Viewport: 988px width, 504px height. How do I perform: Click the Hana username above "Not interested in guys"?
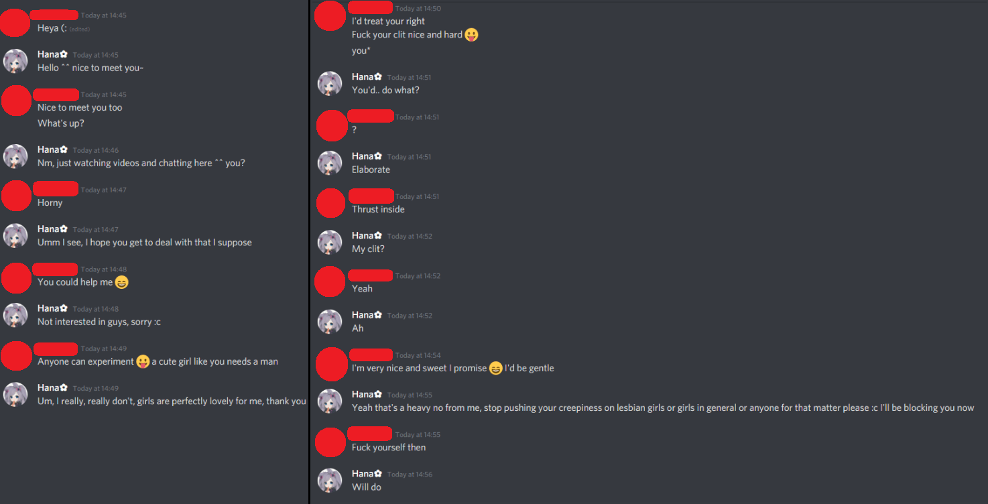click(48, 308)
